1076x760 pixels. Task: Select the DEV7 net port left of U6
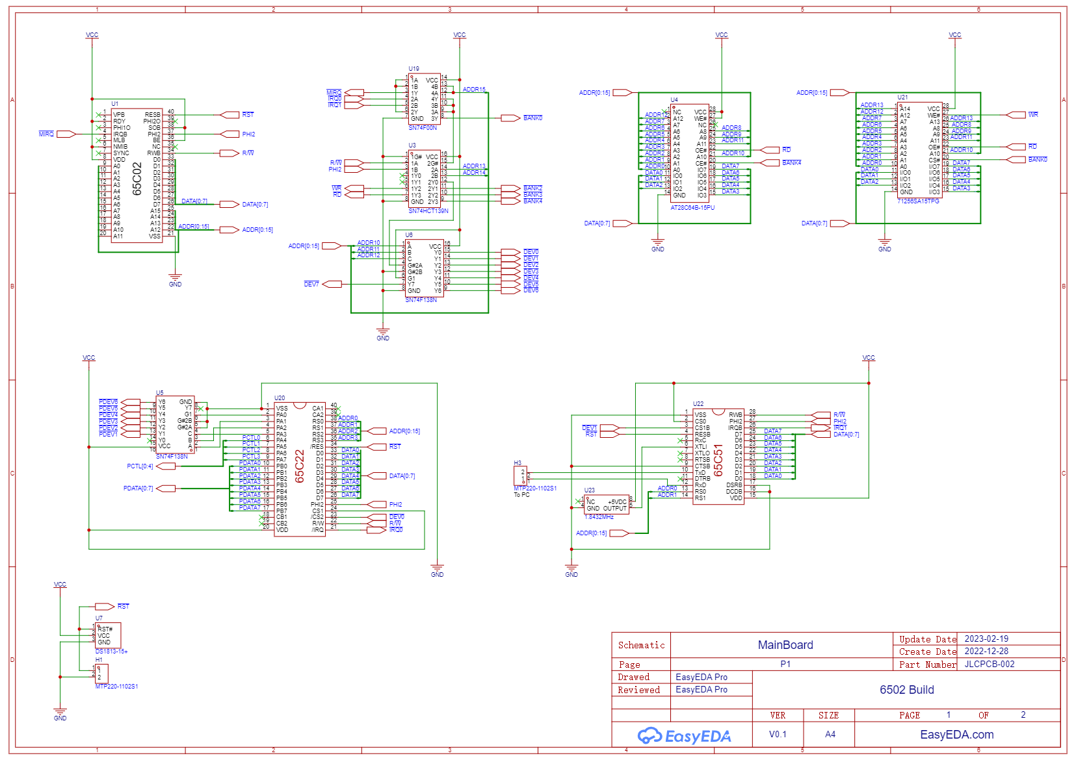[332, 284]
